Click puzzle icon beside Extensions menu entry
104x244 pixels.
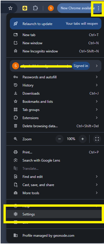pyautogui.click(x=16, y=118)
